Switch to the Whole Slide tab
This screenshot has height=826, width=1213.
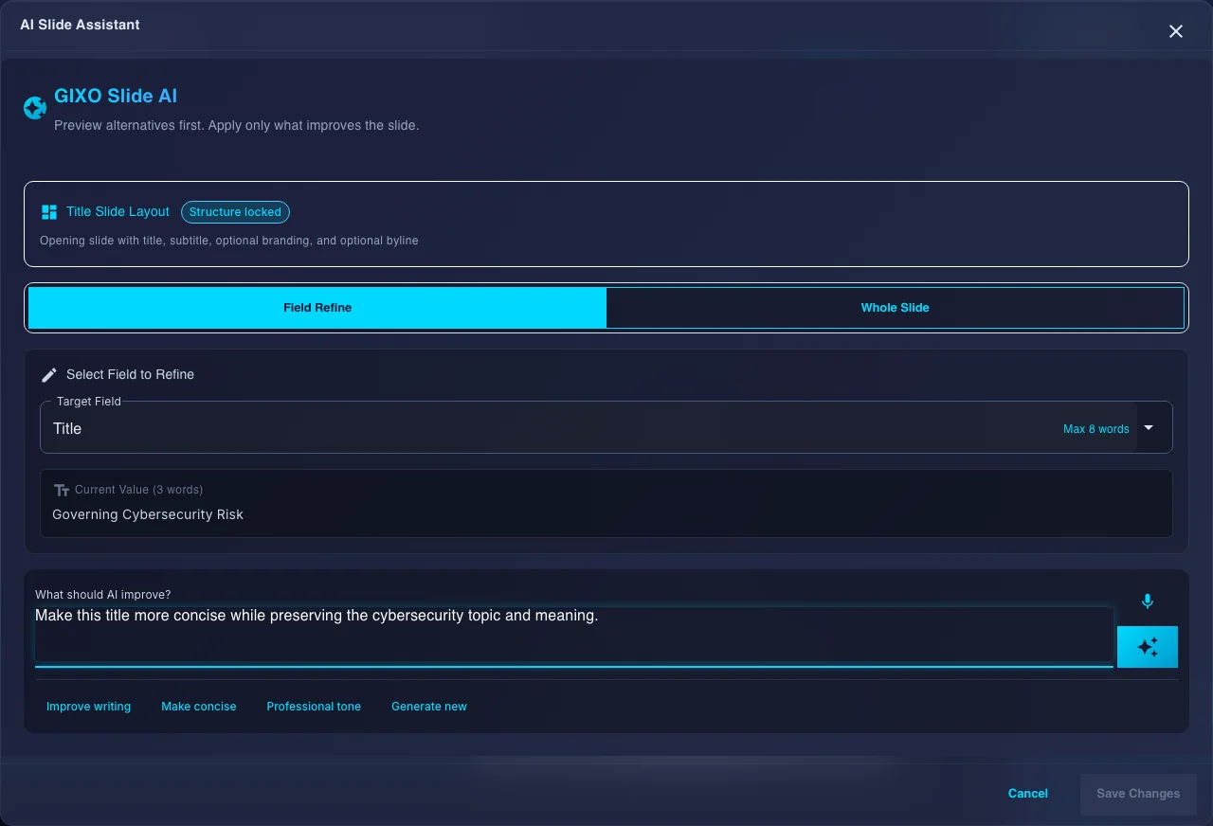coord(895,308)
